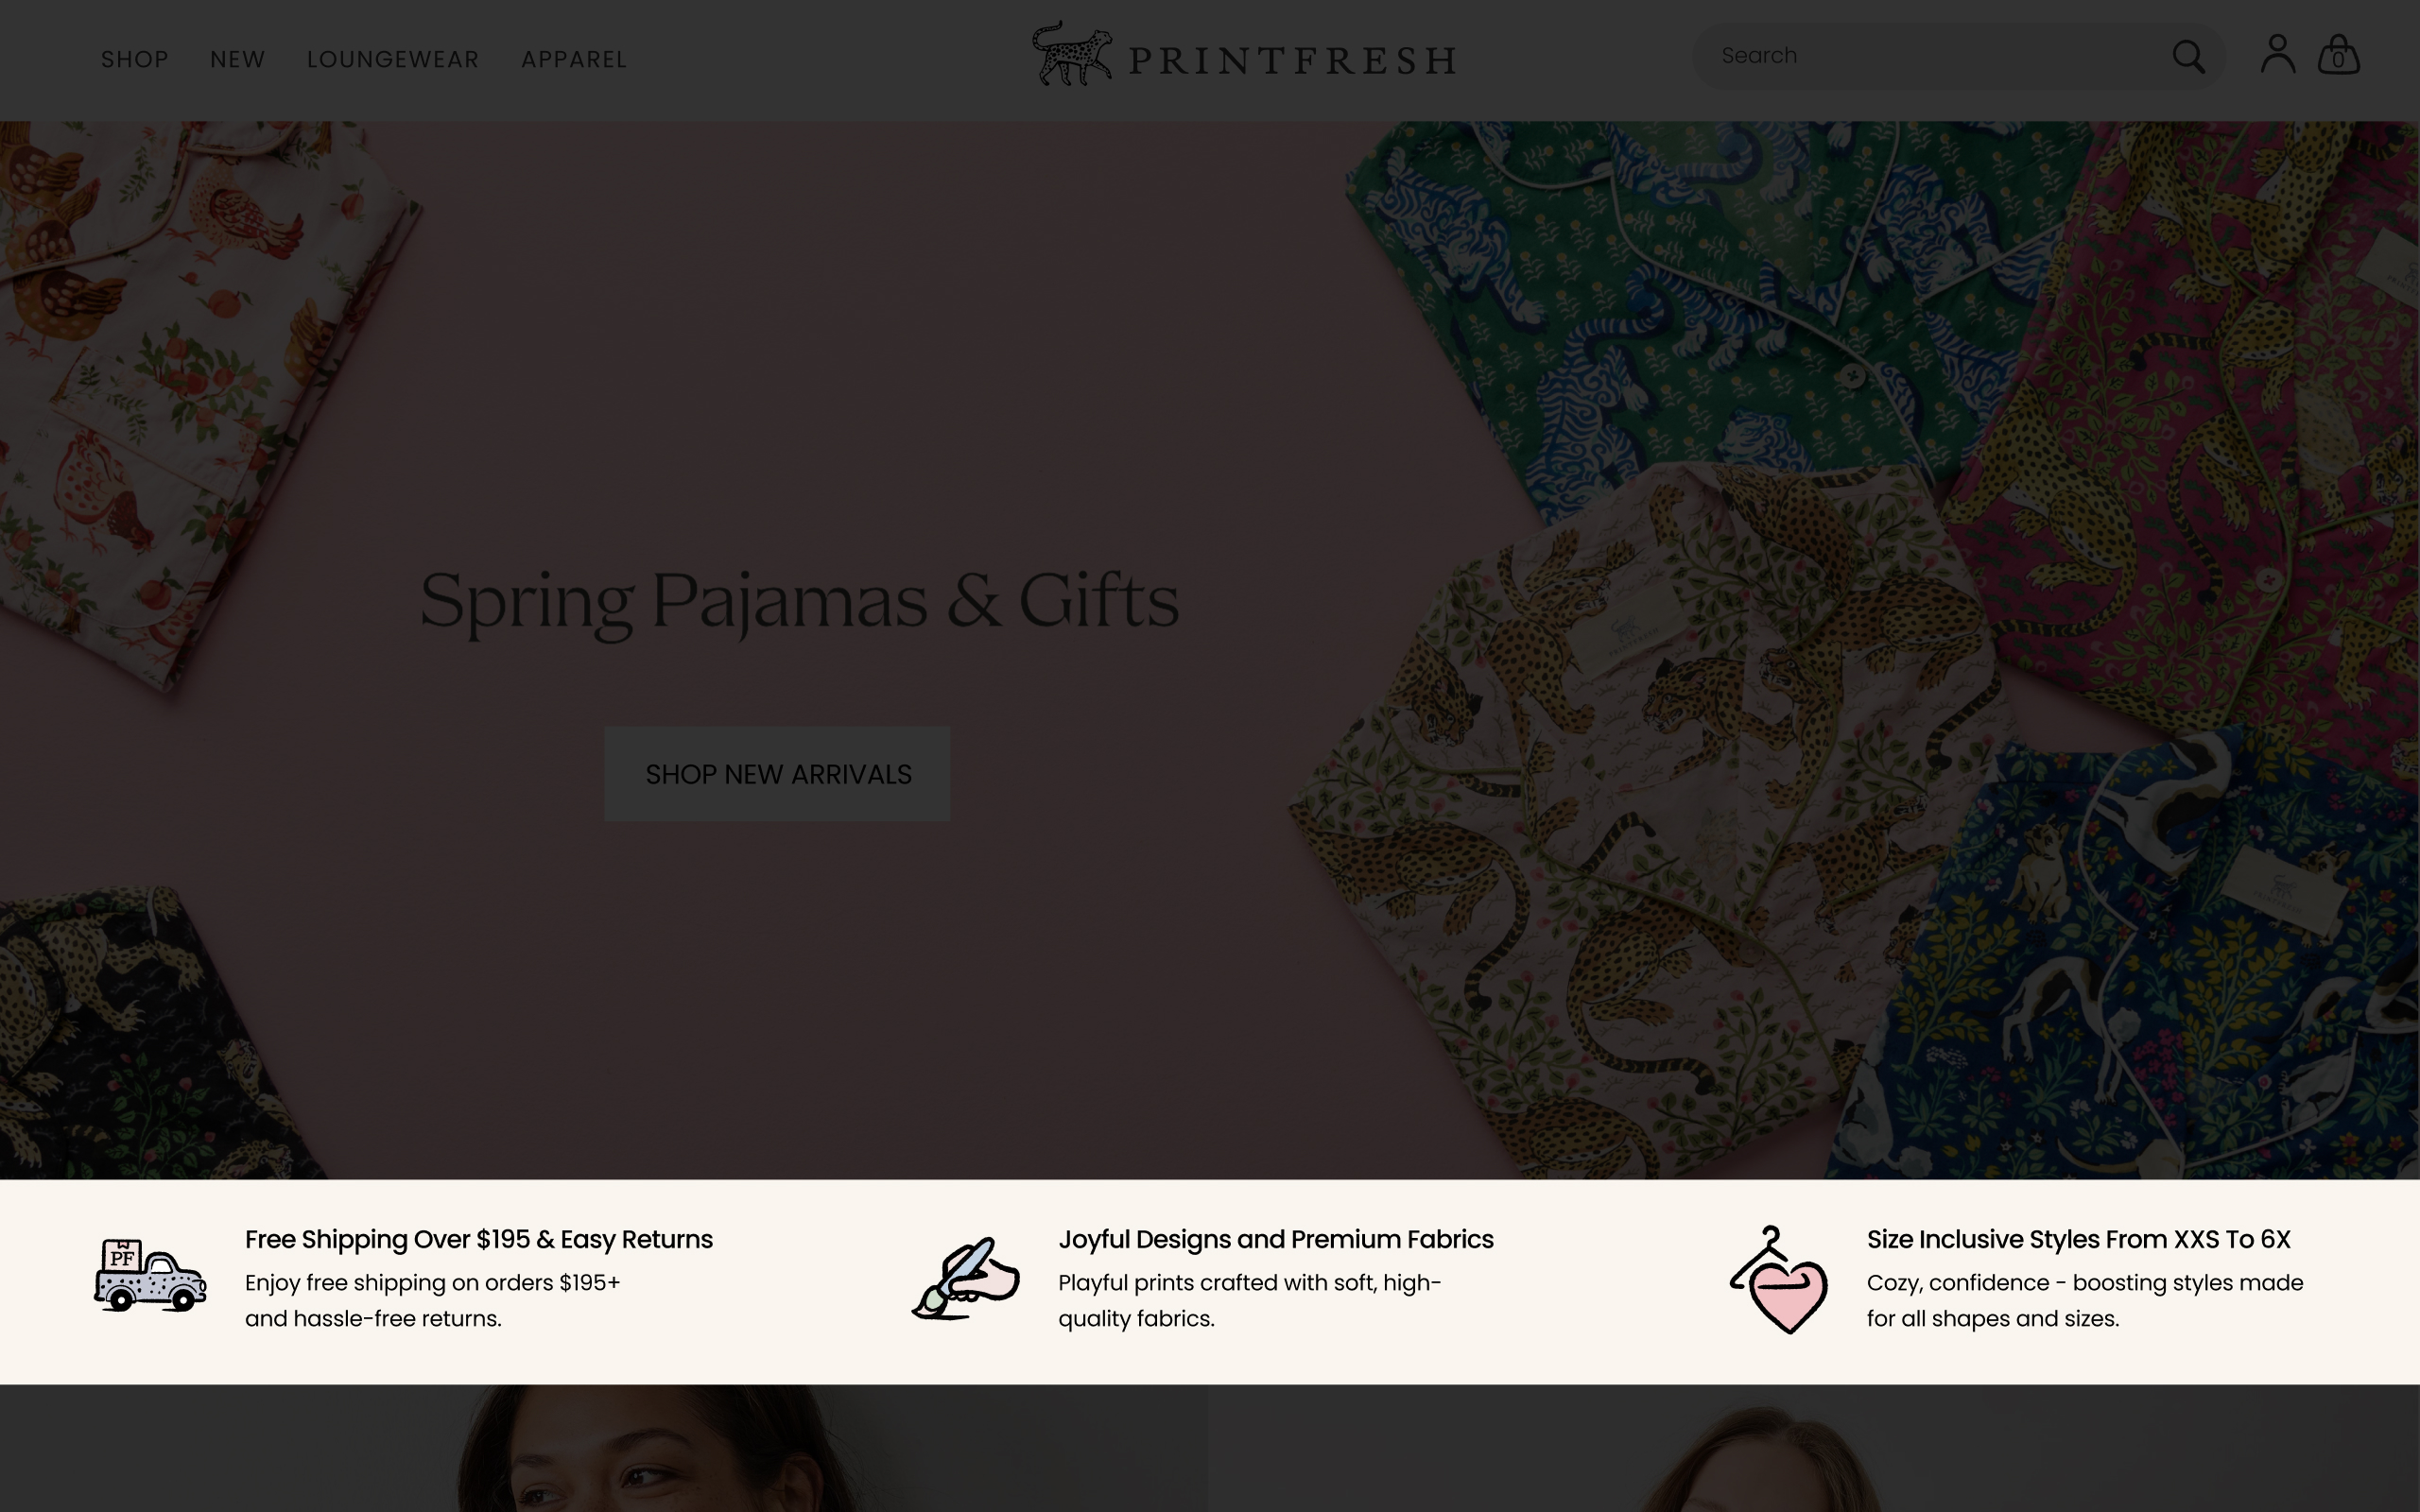Viewport: 2420px width, 1512px height.
Task: Click Size Inclusive Styles From XXS heading
Action: (2079, 1239)
